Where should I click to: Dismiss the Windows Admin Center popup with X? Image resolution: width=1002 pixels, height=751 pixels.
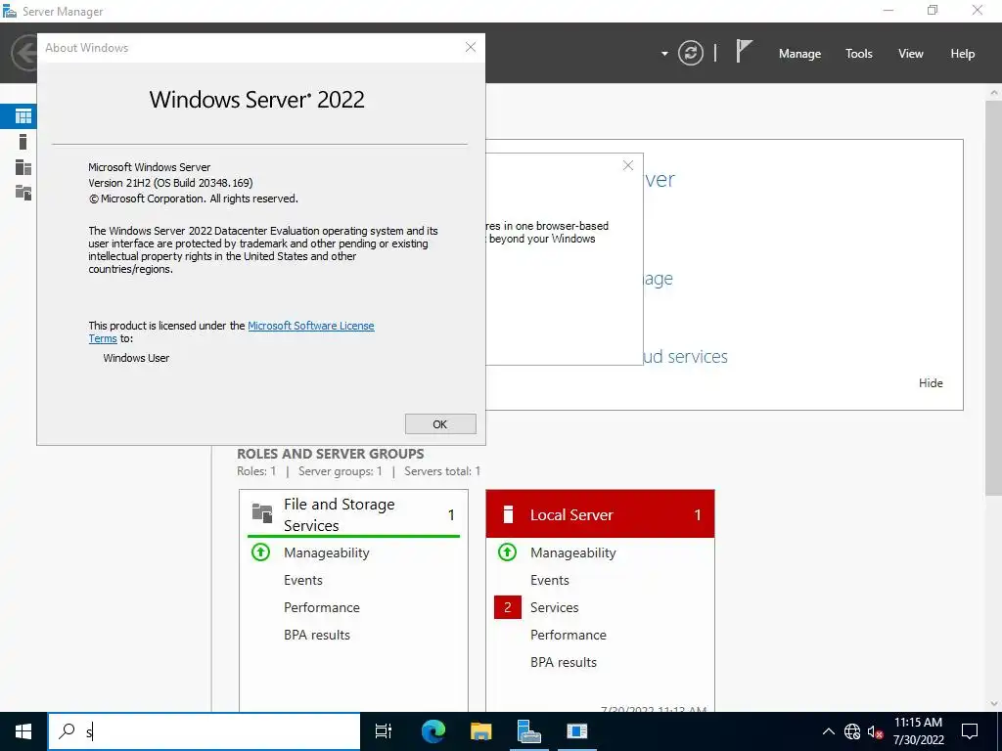(627, 166)
